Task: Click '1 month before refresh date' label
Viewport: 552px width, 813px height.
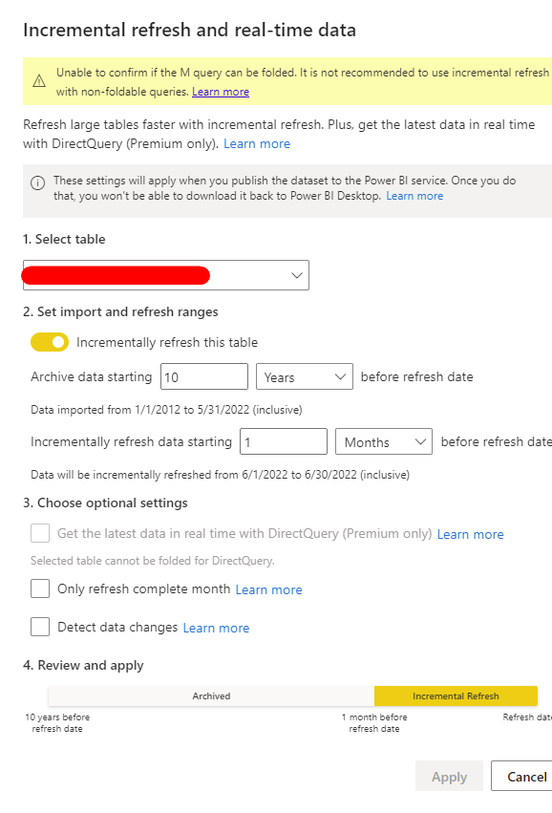Action: [374, 723]
